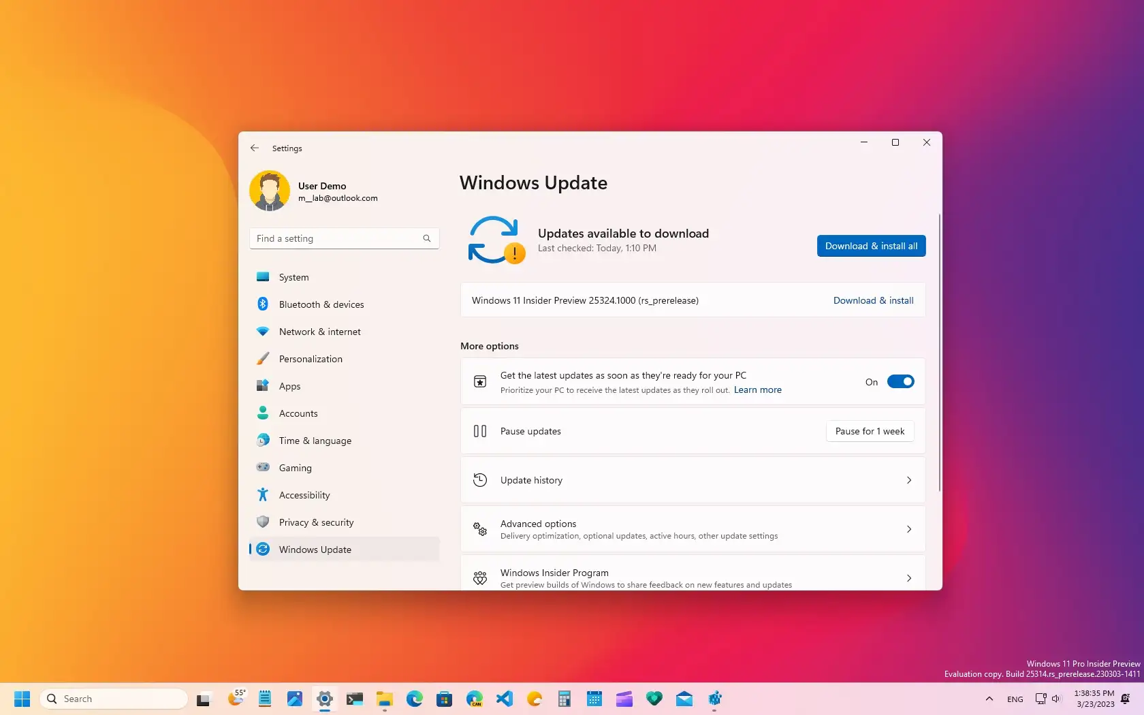Click the taskbar Search box
1144x715 pixels.
coord(114,699)
